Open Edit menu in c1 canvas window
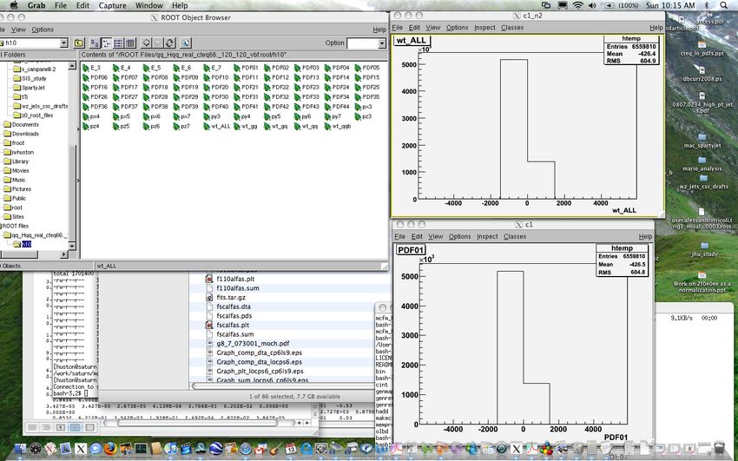The width and height of the screenshot is (738, 461). pyautogui.click(x=417, y=236)
